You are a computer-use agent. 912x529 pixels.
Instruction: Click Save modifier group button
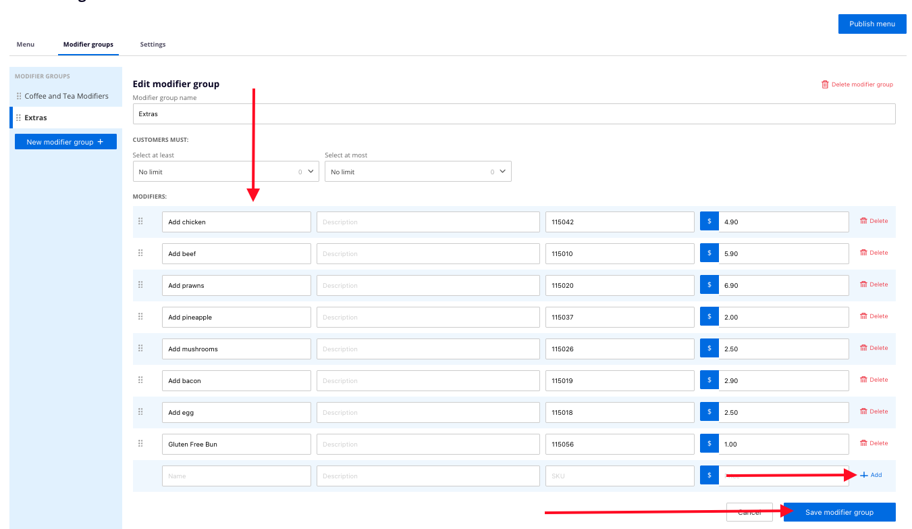(x=839, y=512)
